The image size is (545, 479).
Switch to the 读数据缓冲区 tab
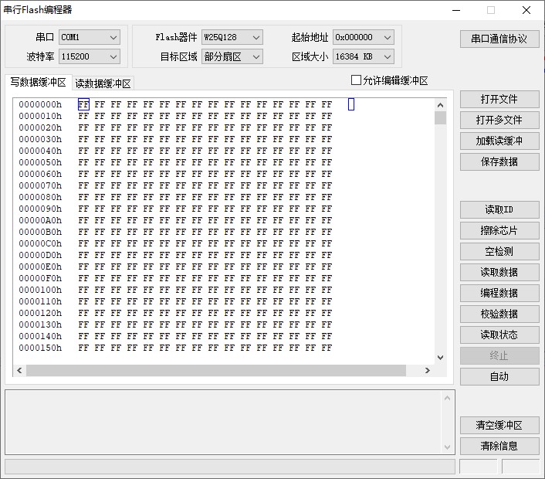103,83
